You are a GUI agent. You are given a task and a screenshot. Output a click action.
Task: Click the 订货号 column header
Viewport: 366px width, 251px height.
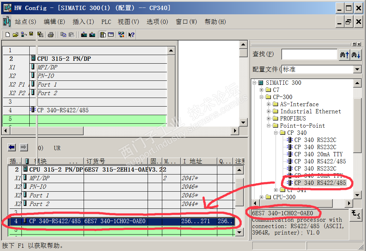(x=115, y=161)
